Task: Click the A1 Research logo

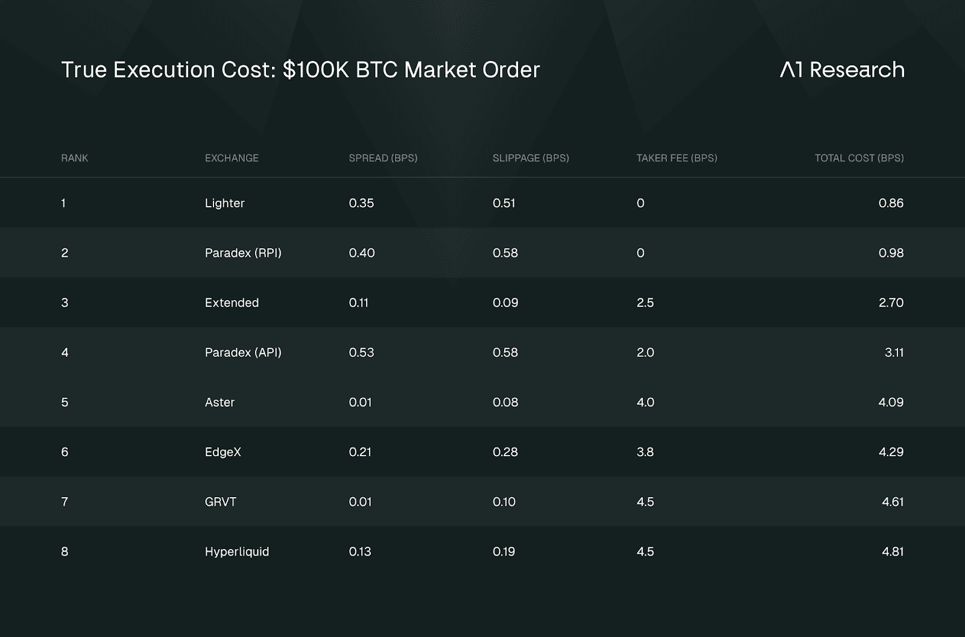Action: (842, 70)
